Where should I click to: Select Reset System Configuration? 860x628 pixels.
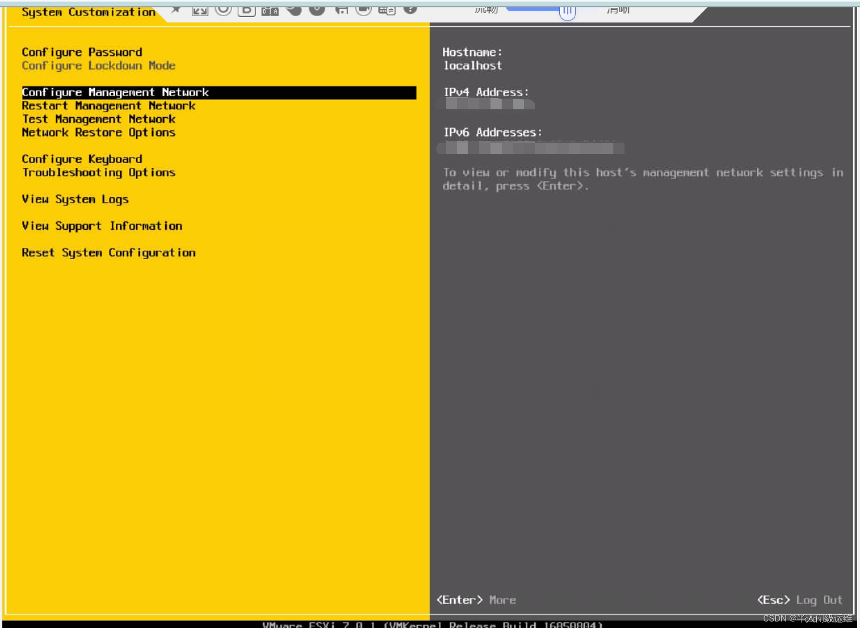coord(108,253)
